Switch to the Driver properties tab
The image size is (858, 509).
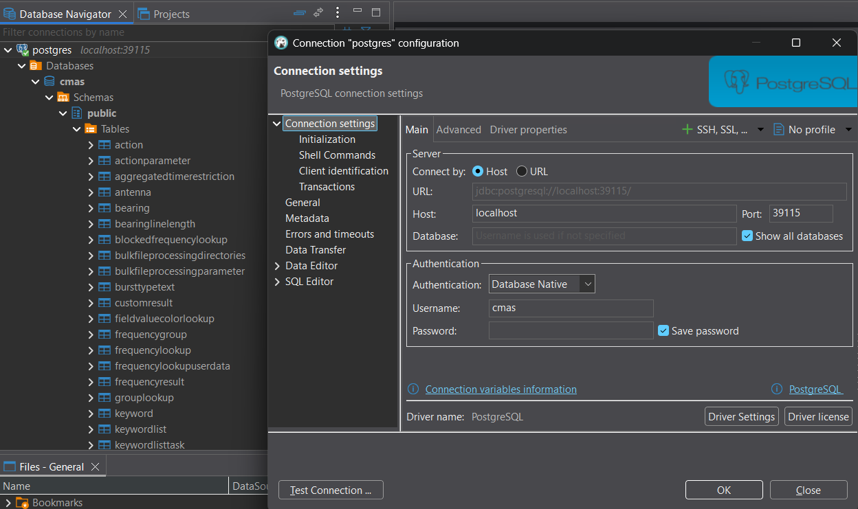pyautogui.click(x=528, y=130)
